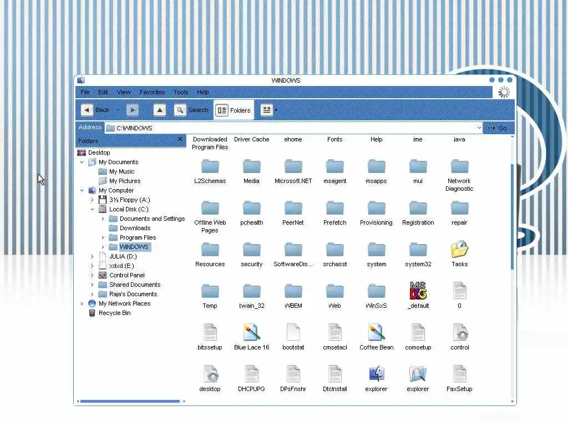
Task: Close the Folders pane
Action: tap(180, 139)
